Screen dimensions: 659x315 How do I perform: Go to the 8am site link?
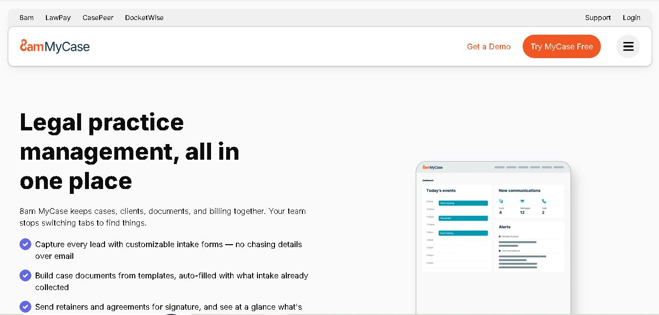(x=27, y=18)
